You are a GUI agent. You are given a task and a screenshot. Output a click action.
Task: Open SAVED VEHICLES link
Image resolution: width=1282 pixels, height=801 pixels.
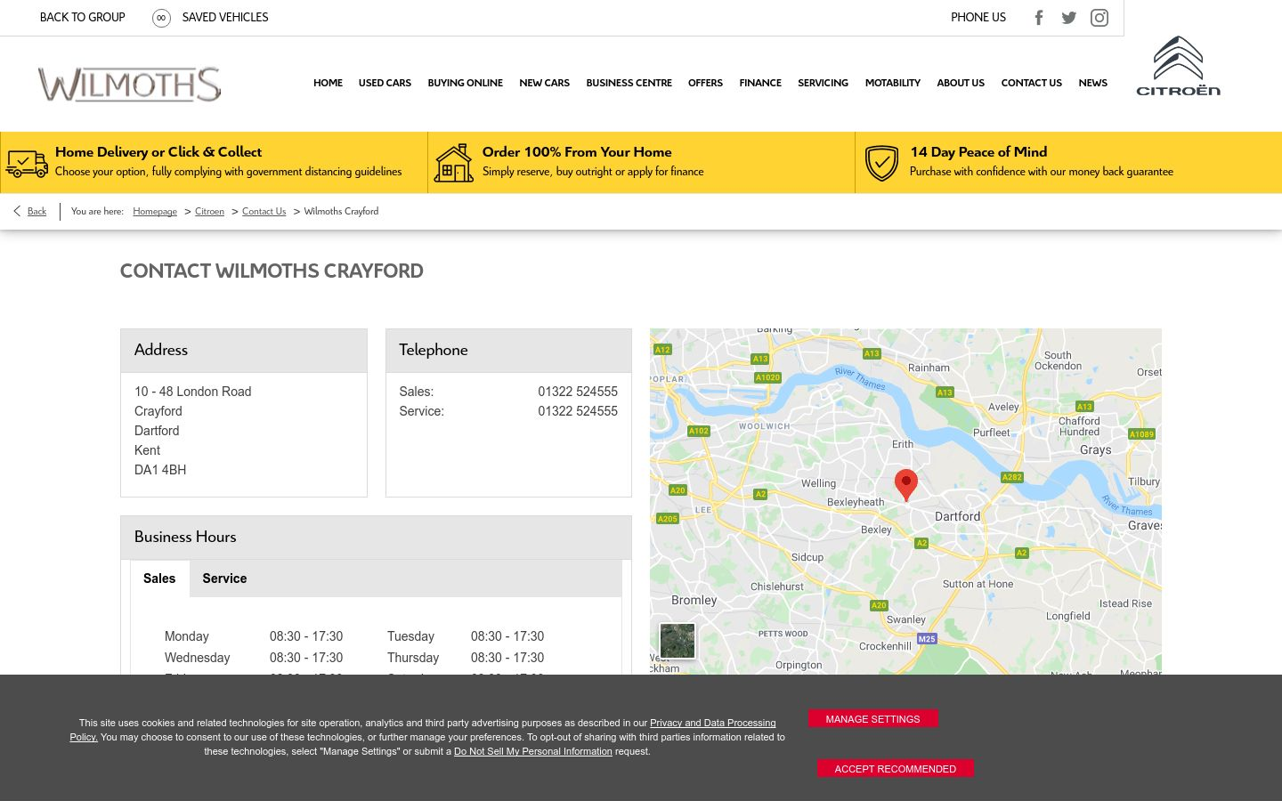[x=225, y=18]
